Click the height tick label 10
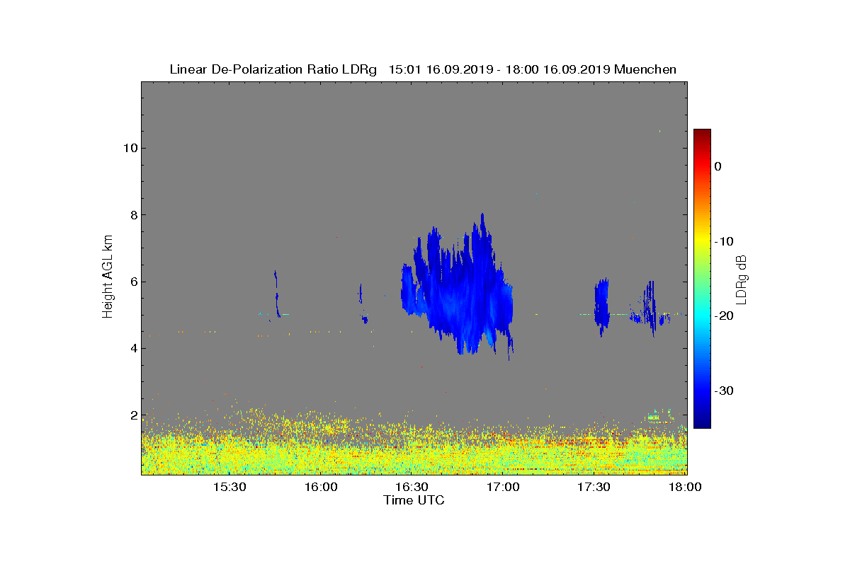The width and height of the screenshot is (850, 566). [129, 148]
